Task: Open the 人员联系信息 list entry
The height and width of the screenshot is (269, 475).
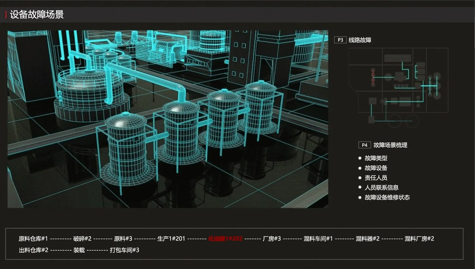Action: (381, 187)
